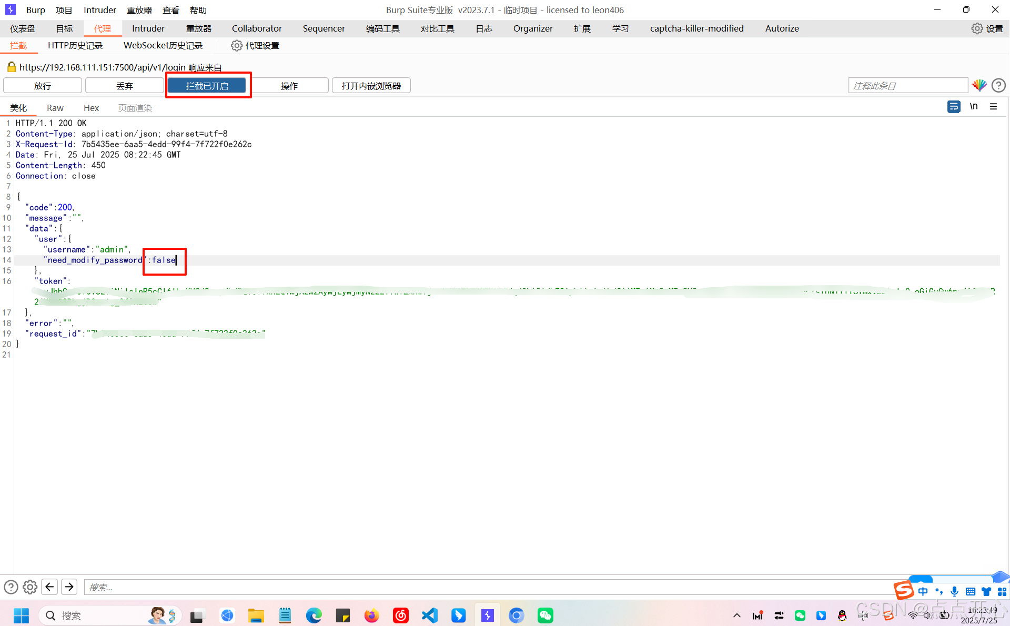This screenshot has height=626, width=1010.
Task: Open the settings gear labeled 设置
Action: click(987, 28)
